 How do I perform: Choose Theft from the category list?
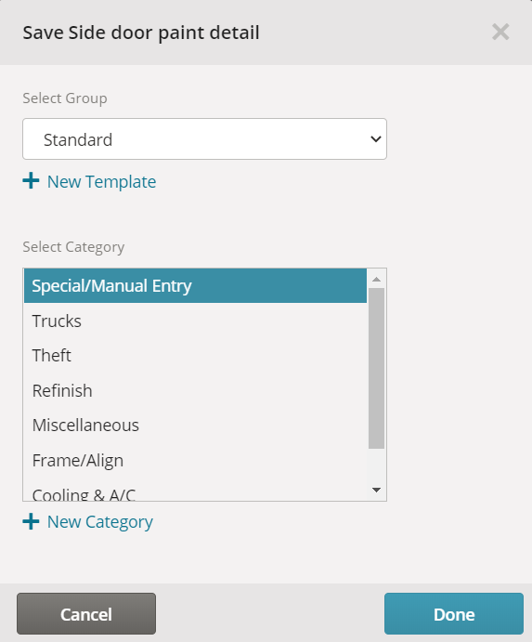(x=195, y=356)
